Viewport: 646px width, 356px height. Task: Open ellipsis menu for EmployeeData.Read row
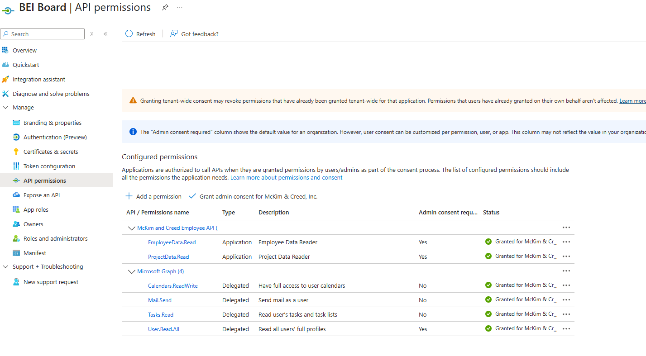click(x=566, y=242)
